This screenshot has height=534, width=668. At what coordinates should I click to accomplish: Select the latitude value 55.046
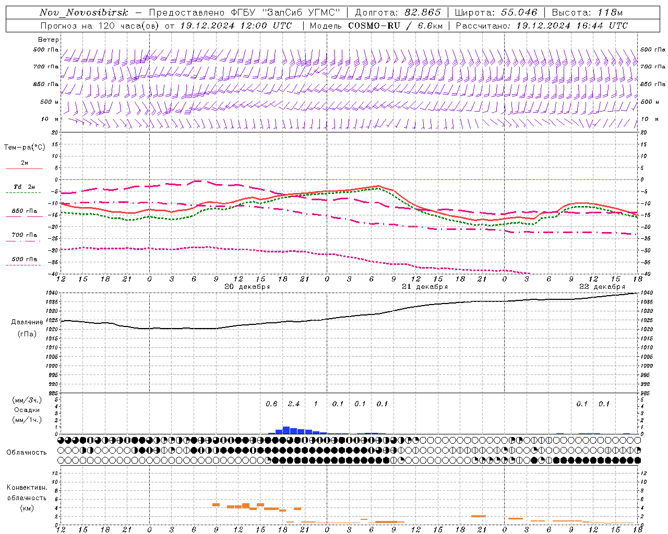point(519,13)
